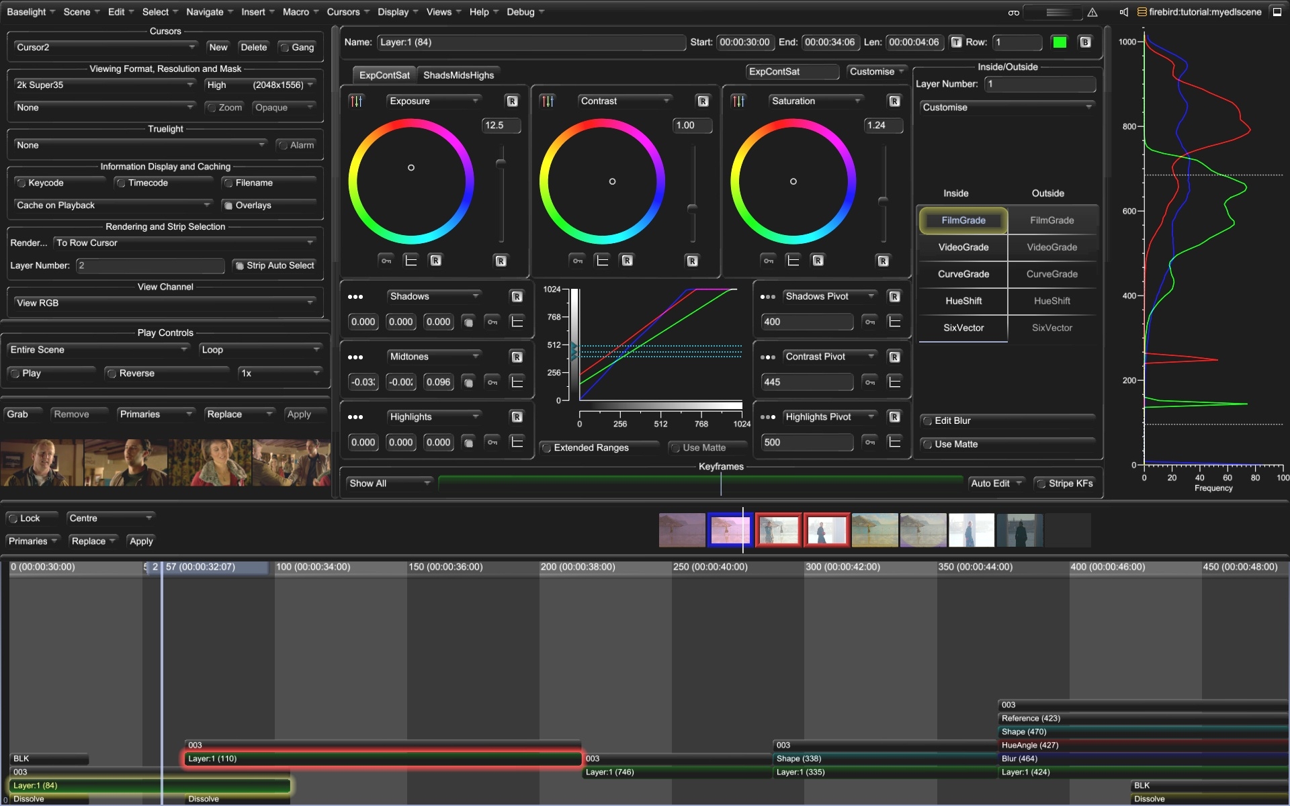
Task: Reset Saturation with its R button
Action: 894,101
